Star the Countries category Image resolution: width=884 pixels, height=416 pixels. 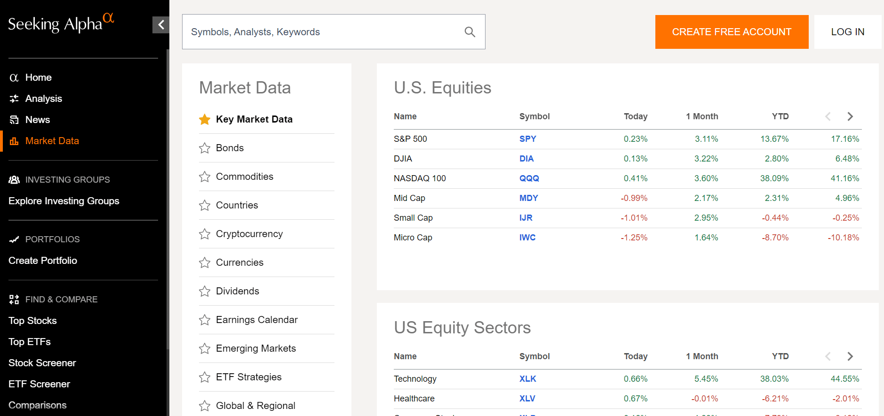pyautogui.click(x=205, y=205)
